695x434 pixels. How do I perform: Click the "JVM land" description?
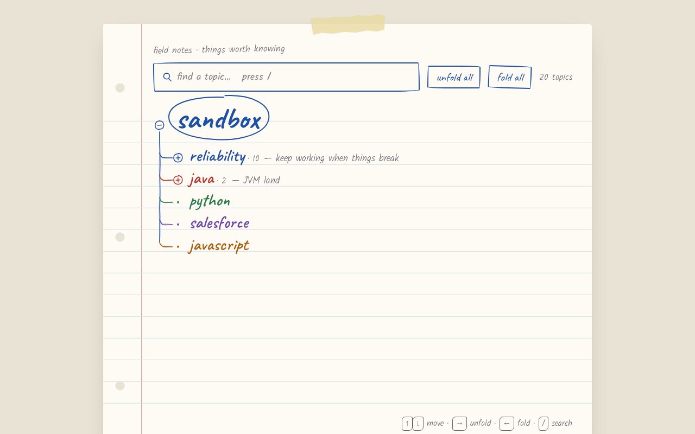pyautogui.click(x=261, y=181)
